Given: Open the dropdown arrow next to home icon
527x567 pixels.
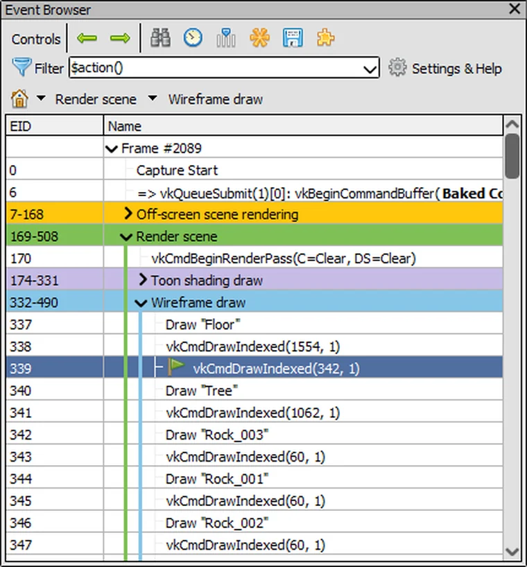Looking at the screenshot, I should click(x=41, y=98).
